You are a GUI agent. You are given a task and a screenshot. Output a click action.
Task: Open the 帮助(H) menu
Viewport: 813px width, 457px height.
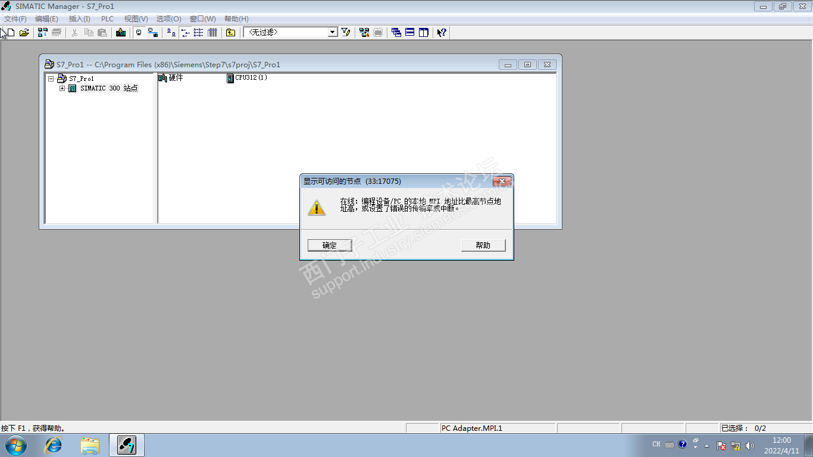coord(236,19)
